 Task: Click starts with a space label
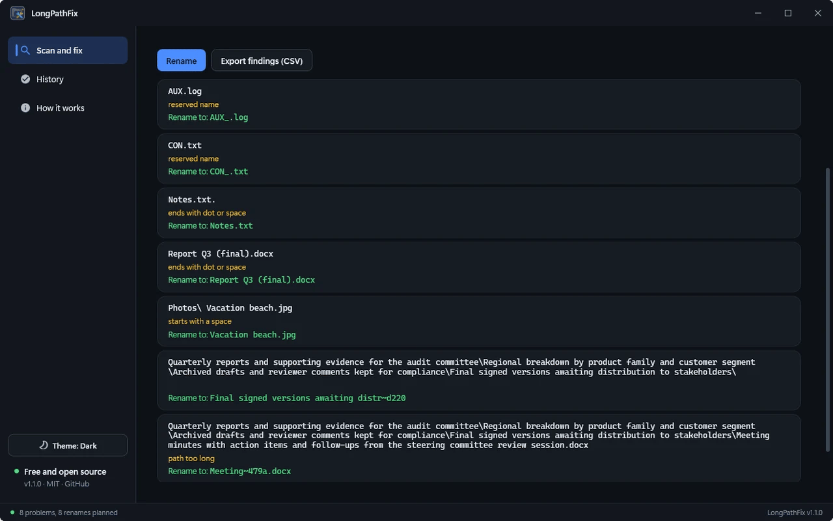click(x=200, y=321)
